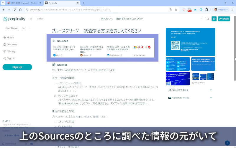236x149 pixels.
Task: Collapse the sidebar with arrow icon
Action: (31, 19)
